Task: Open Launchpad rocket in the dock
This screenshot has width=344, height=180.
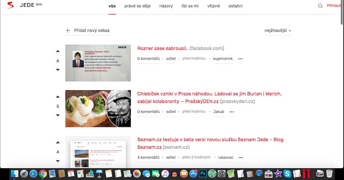Action: click(x=24, y=174)
